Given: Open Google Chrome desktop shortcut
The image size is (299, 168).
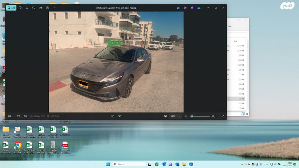Looking at the screenshot, I should coord(18,145).
